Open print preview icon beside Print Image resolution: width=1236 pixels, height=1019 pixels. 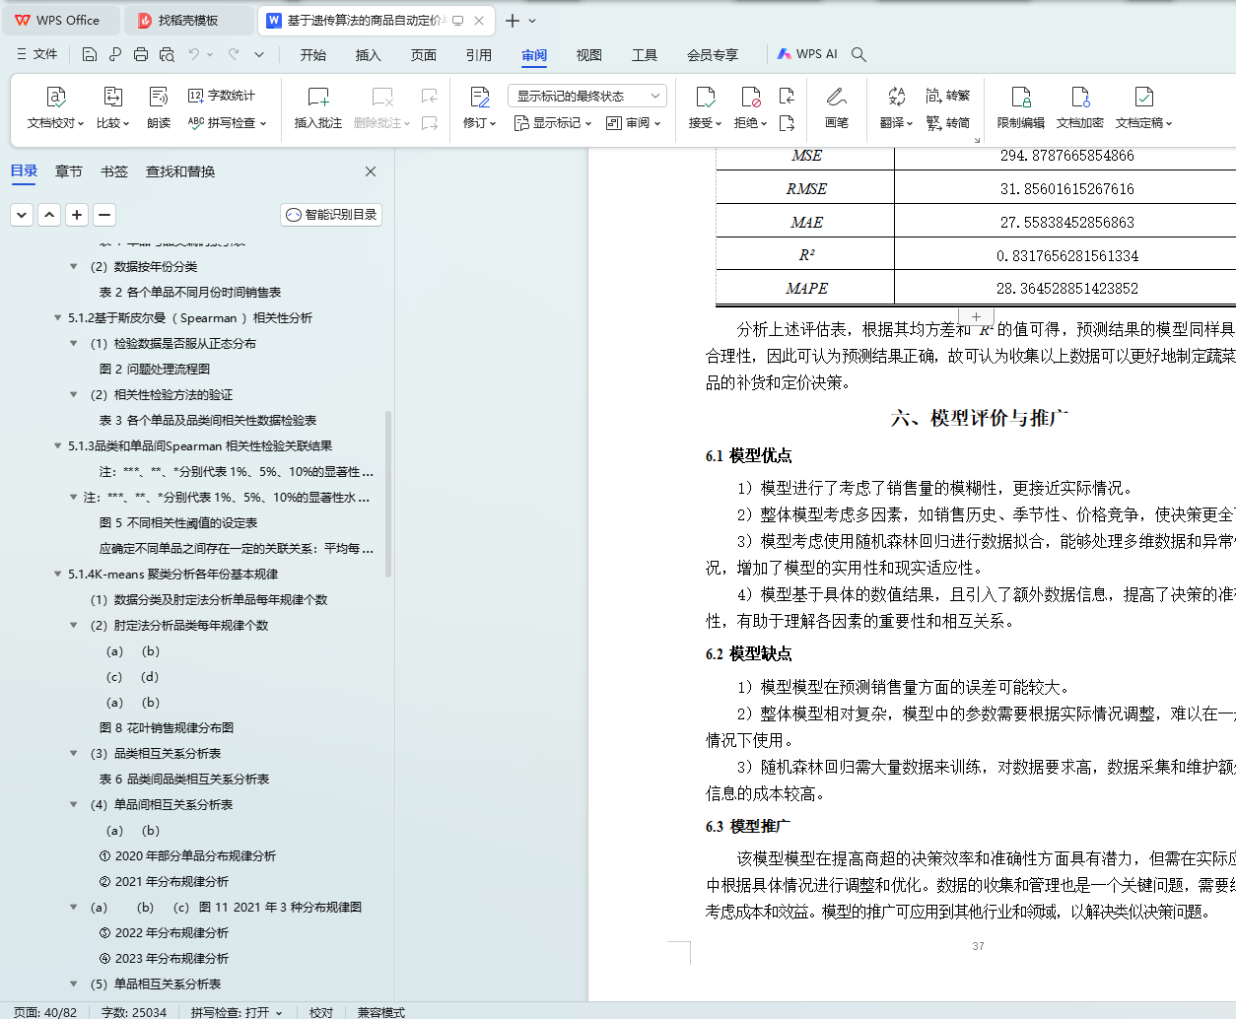coord(167,55)
